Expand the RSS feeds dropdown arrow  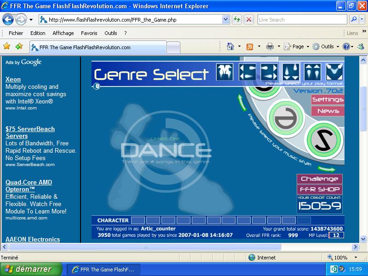tap(259, 46)
